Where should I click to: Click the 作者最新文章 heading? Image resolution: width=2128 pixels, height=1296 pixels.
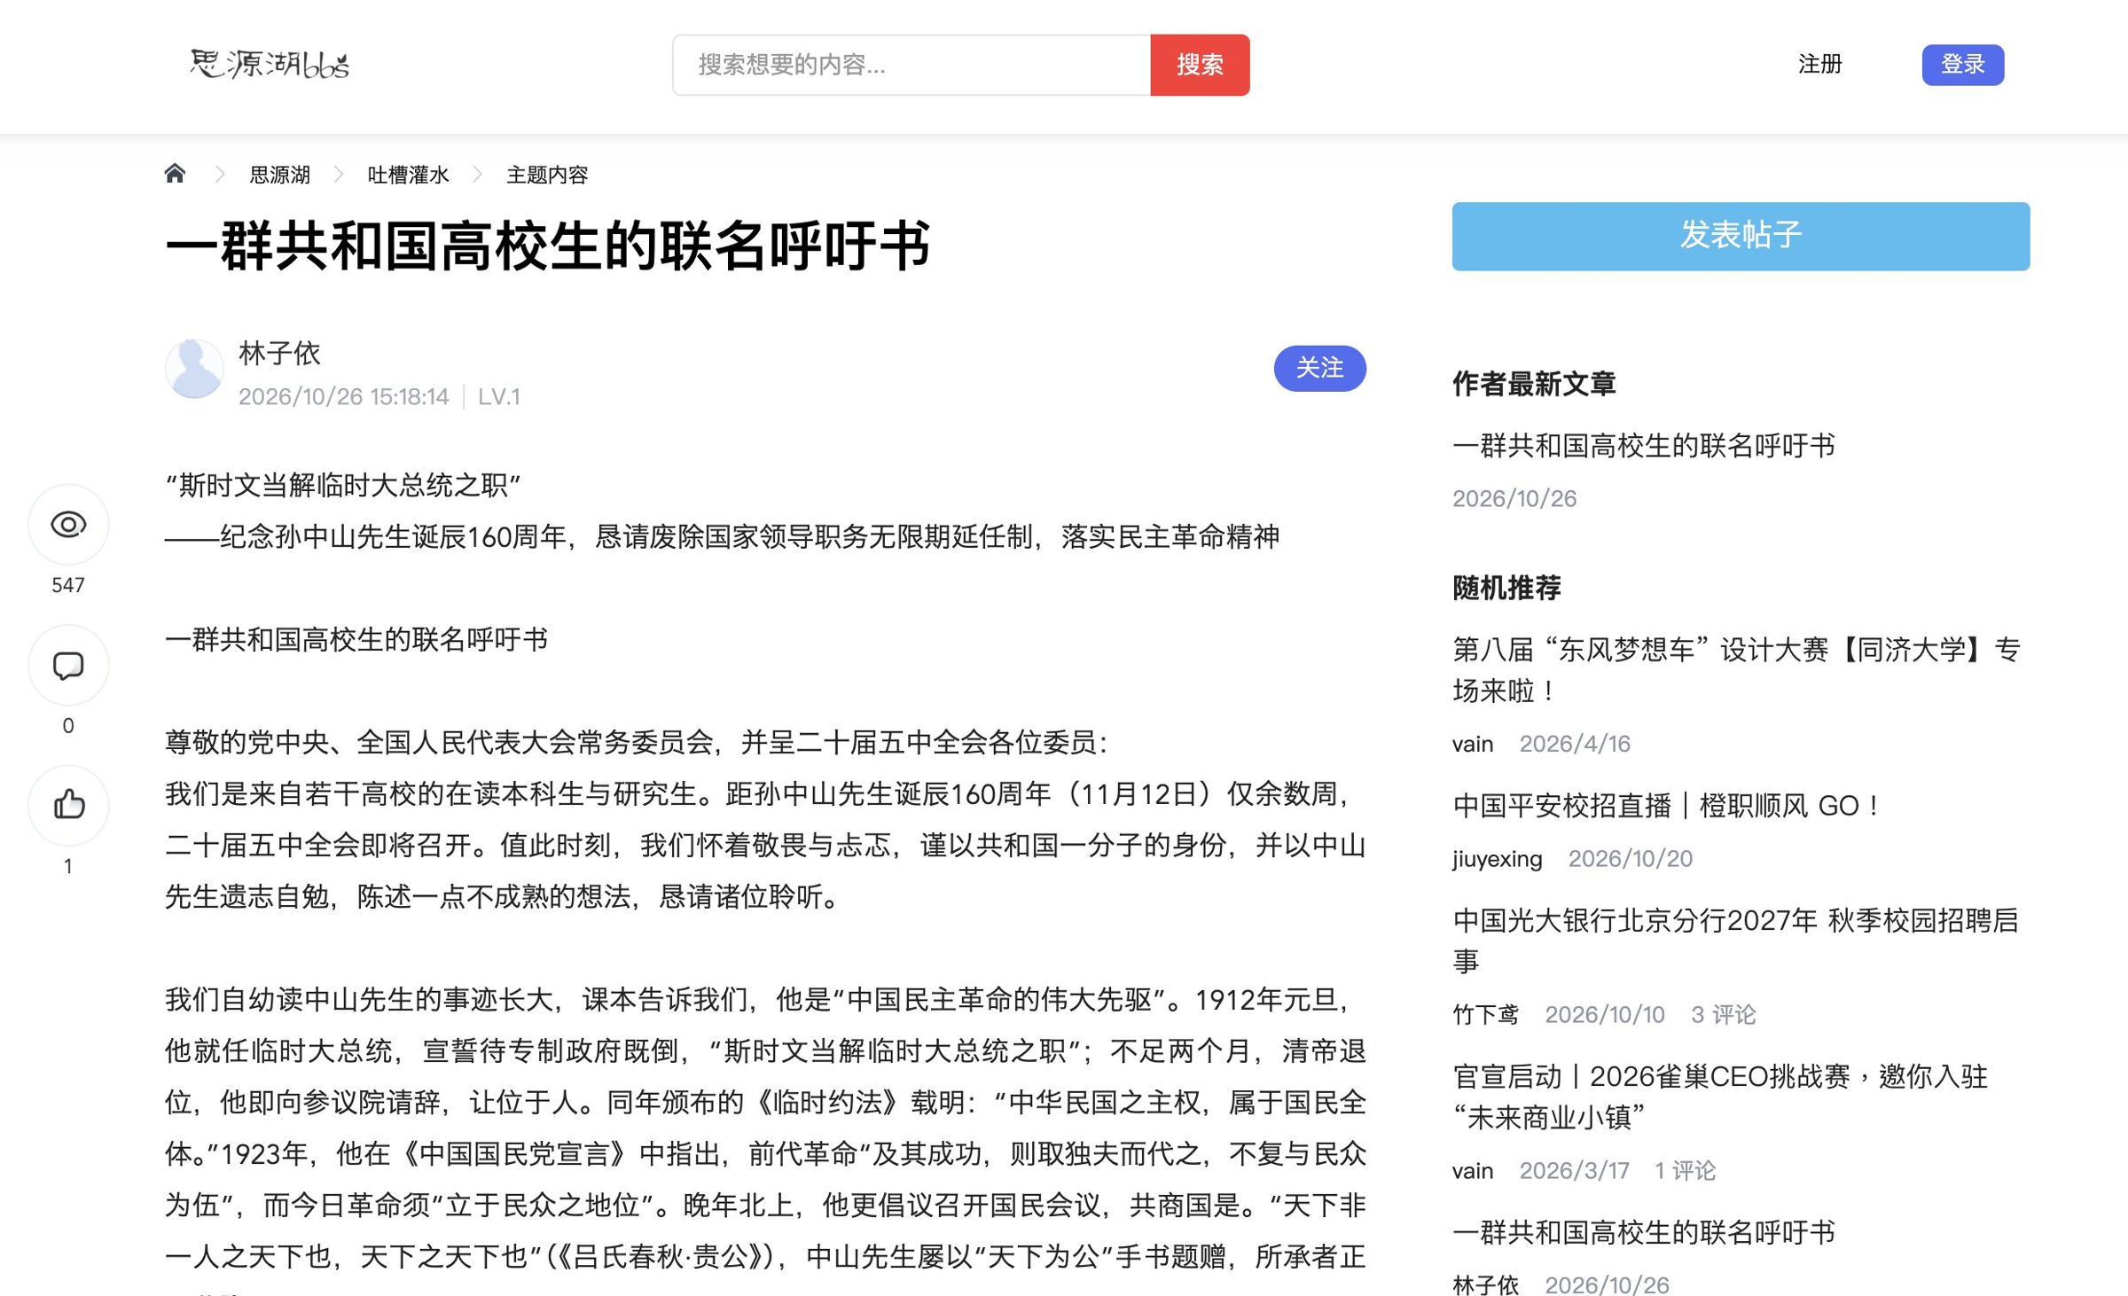[x=1534, y=383]
